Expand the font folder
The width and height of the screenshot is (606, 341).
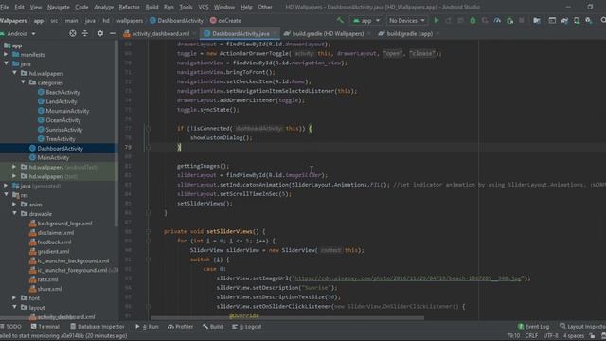14,297
